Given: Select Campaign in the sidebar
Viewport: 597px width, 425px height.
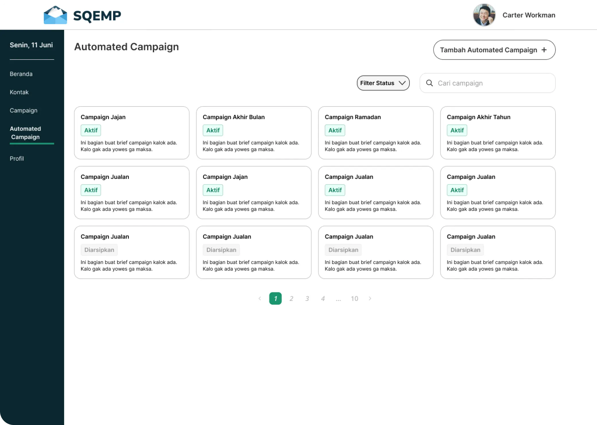Looking at the screenshot, I should pyautogui.click(x=24, y=111).
